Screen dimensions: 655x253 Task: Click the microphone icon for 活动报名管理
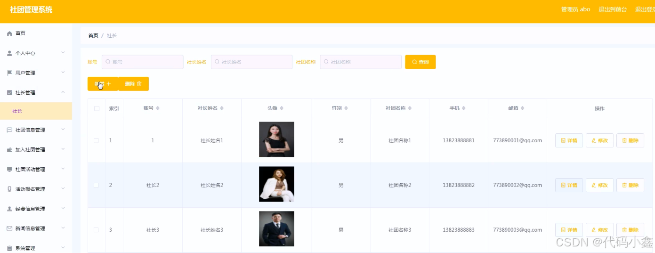9,189
